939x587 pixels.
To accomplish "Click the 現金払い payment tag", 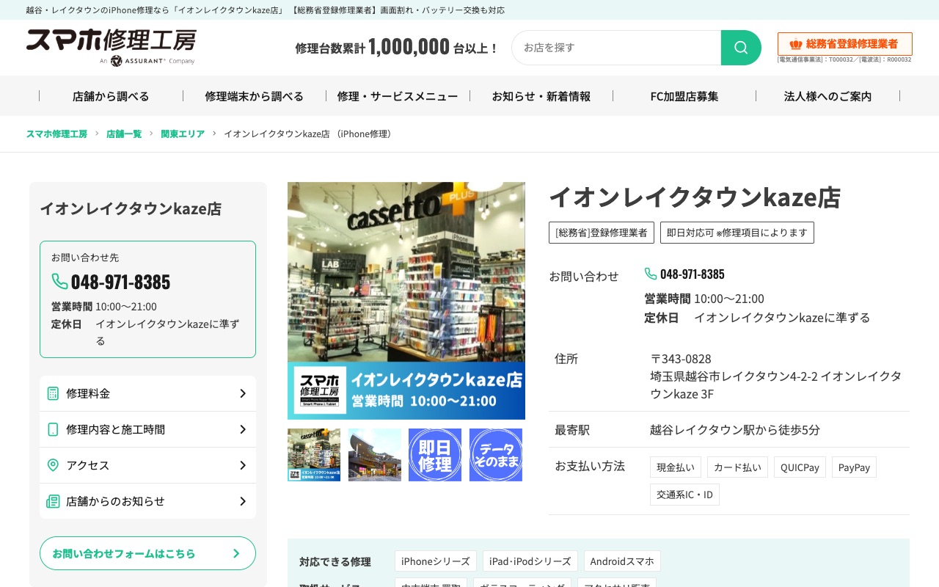I will (676, 467).
